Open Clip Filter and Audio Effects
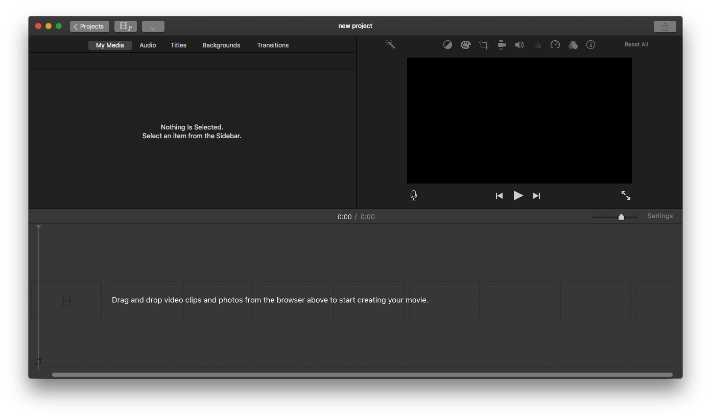The width and height of the screenshot is (711, 419). tap(573, 45)
